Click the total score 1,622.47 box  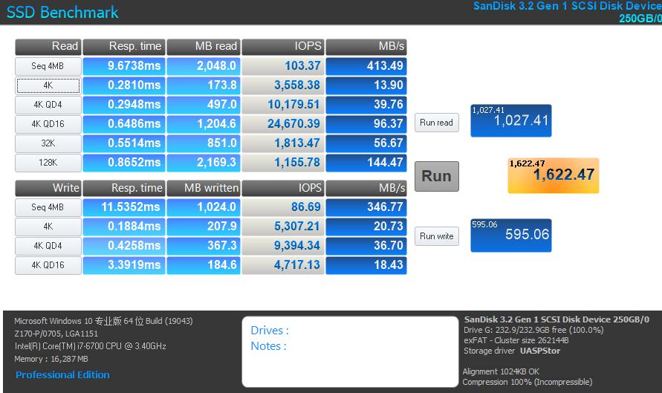point(553,175)
